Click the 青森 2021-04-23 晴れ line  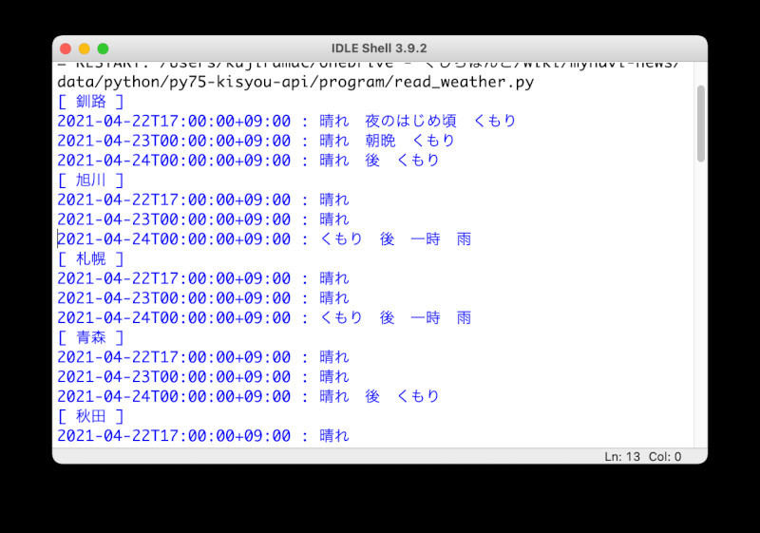(203, 377)
